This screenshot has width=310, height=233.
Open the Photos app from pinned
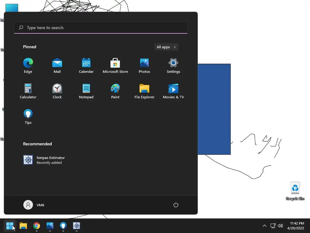pos(144,66)
